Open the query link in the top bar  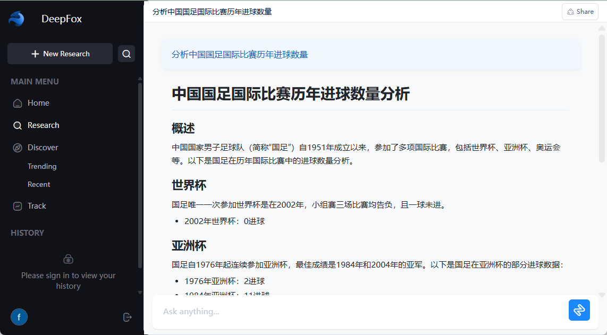(212, 10)
